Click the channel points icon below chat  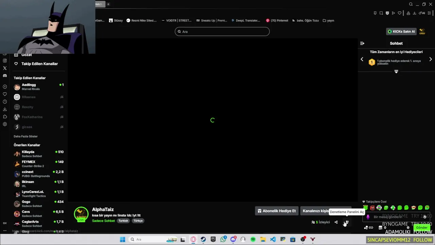point(366,228)
